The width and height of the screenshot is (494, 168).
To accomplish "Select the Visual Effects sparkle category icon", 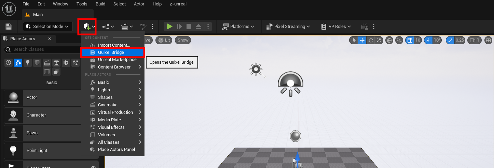I will click(x=76, y=63).
